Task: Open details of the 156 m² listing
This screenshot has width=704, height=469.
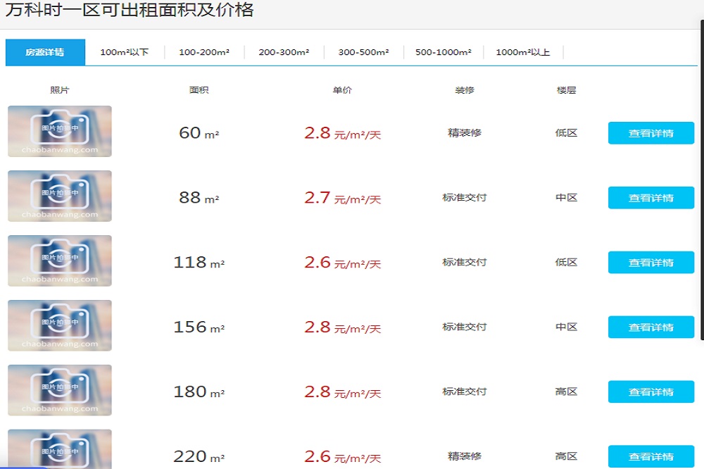Action: (651, 327)
